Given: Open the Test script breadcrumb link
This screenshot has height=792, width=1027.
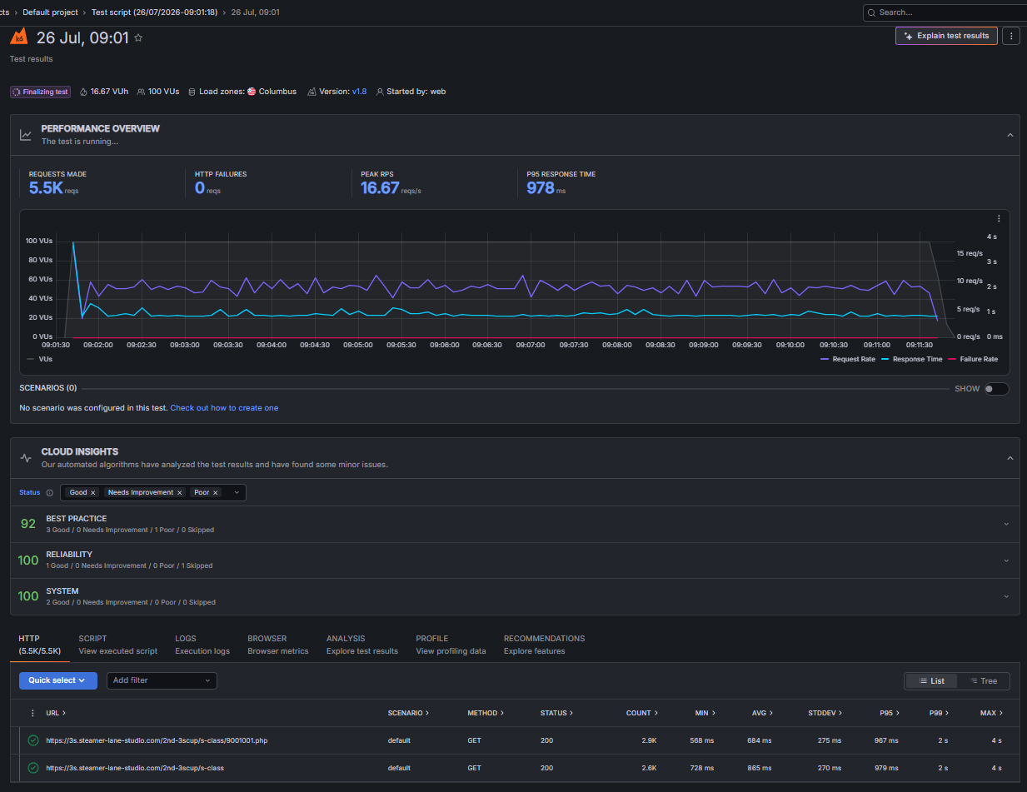Looking at the screenshot, I should pyautogui.click(x=155, y=12).
